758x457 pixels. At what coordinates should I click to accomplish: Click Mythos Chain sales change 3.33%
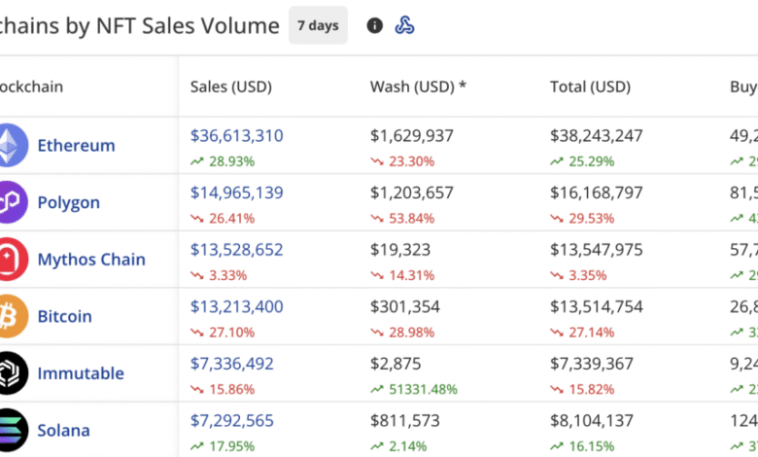[x=219, y=275]
